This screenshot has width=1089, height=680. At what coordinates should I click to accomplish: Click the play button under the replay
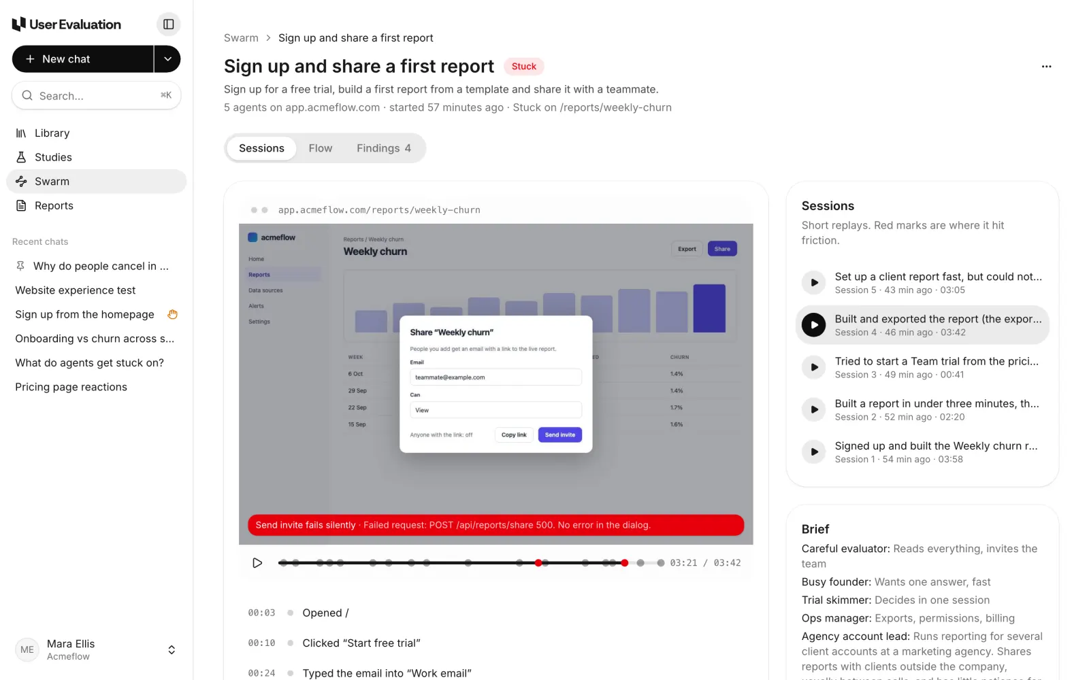[x=257, y=563]
